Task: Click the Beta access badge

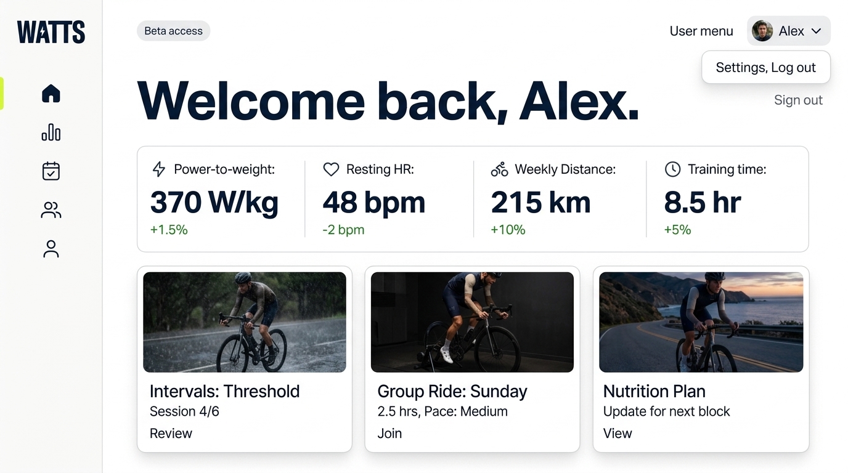Action: pyautogui.click(x=173, y=31)
